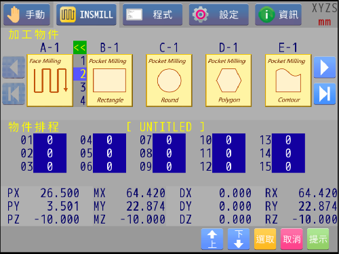This screenshot has width=339, height=254.
Task: Click the pink 取消 cancel button
Action: point(292,239)
